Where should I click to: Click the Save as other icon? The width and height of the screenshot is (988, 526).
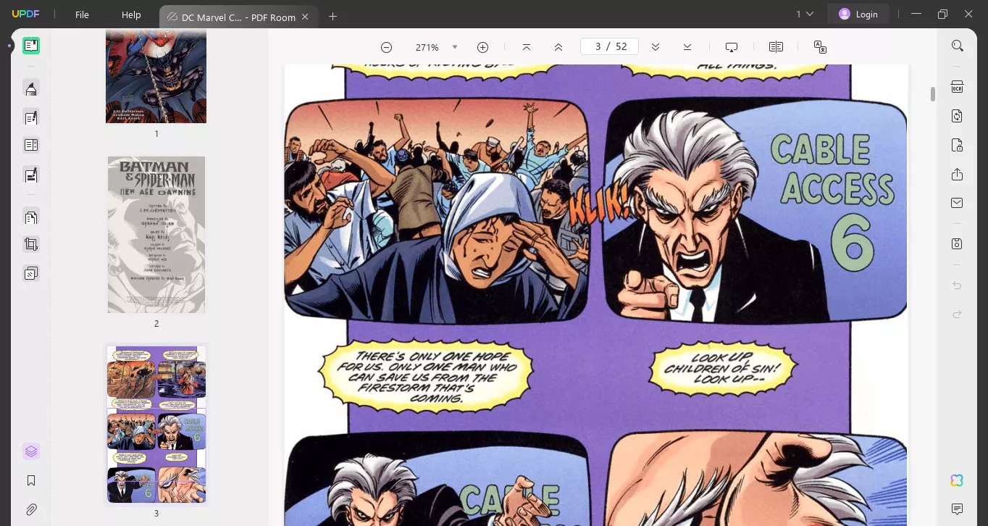pyautogui.click(x=957, y=243)
